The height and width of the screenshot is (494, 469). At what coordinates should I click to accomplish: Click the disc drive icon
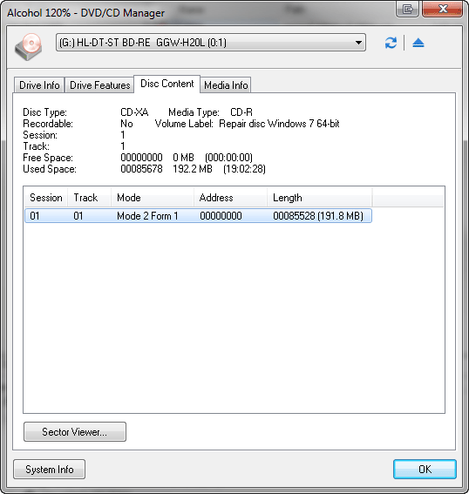[x=29, y=47]
